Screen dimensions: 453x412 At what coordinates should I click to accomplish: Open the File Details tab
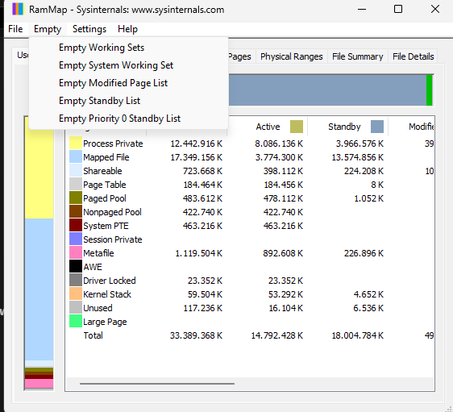(414, 56)
